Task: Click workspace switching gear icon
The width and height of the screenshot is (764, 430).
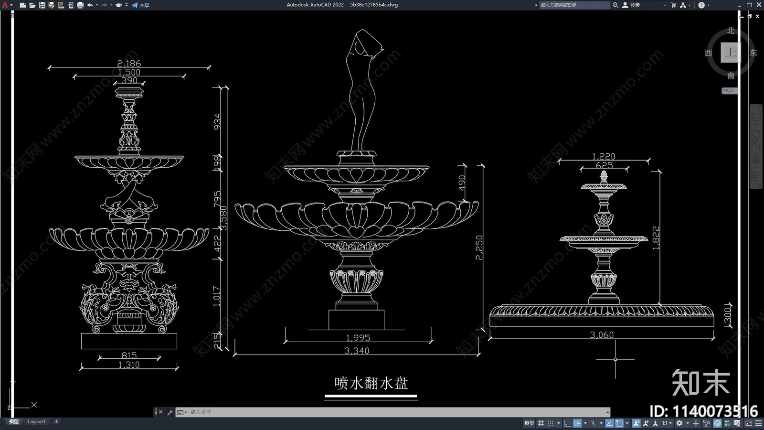Action: tap(679, 423)
